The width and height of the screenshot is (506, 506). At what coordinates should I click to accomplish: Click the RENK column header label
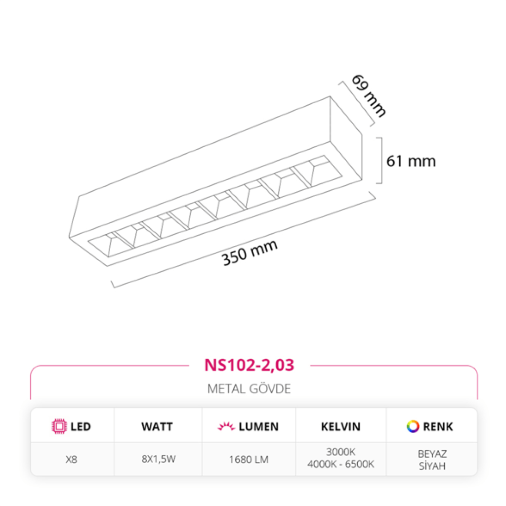tap(438, 426)
